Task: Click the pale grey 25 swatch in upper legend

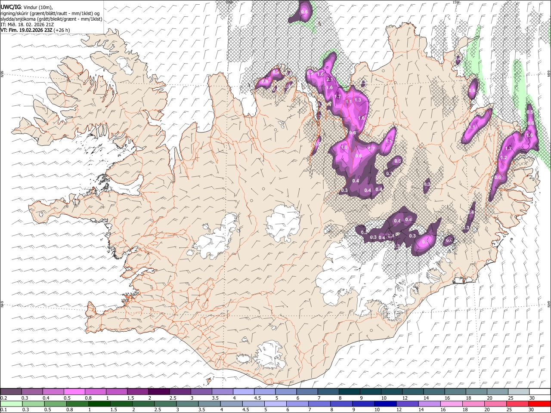Action: [x=519, y=392]
